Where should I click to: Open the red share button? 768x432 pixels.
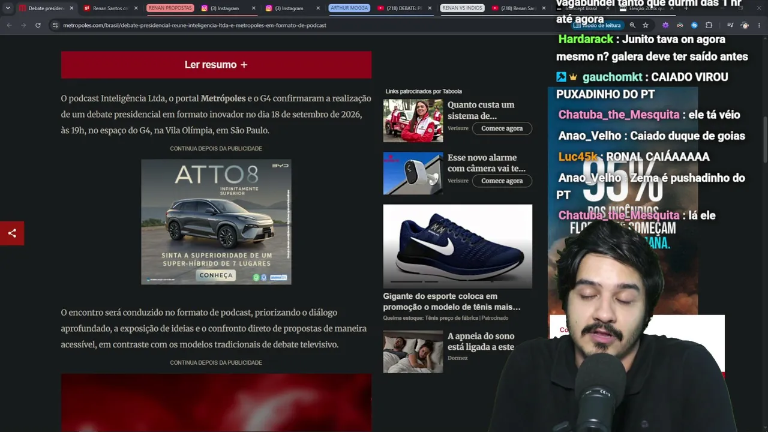pyautogui.click(x=12, y=233)
